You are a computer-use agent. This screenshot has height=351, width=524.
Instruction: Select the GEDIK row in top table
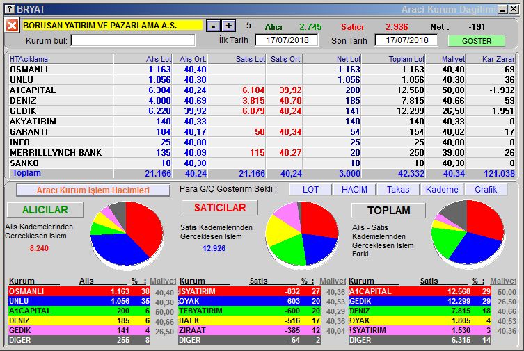[262, 111]
